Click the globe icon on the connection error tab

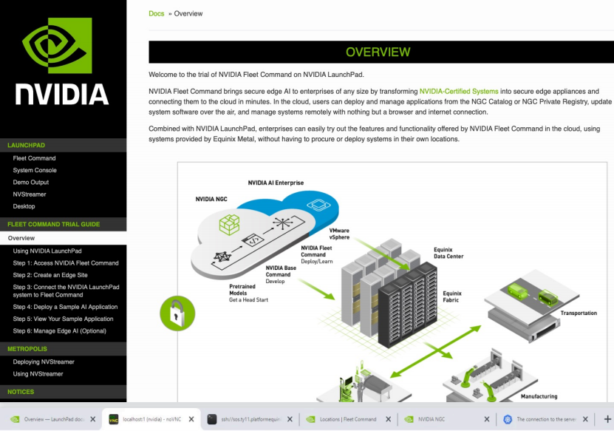508,418
